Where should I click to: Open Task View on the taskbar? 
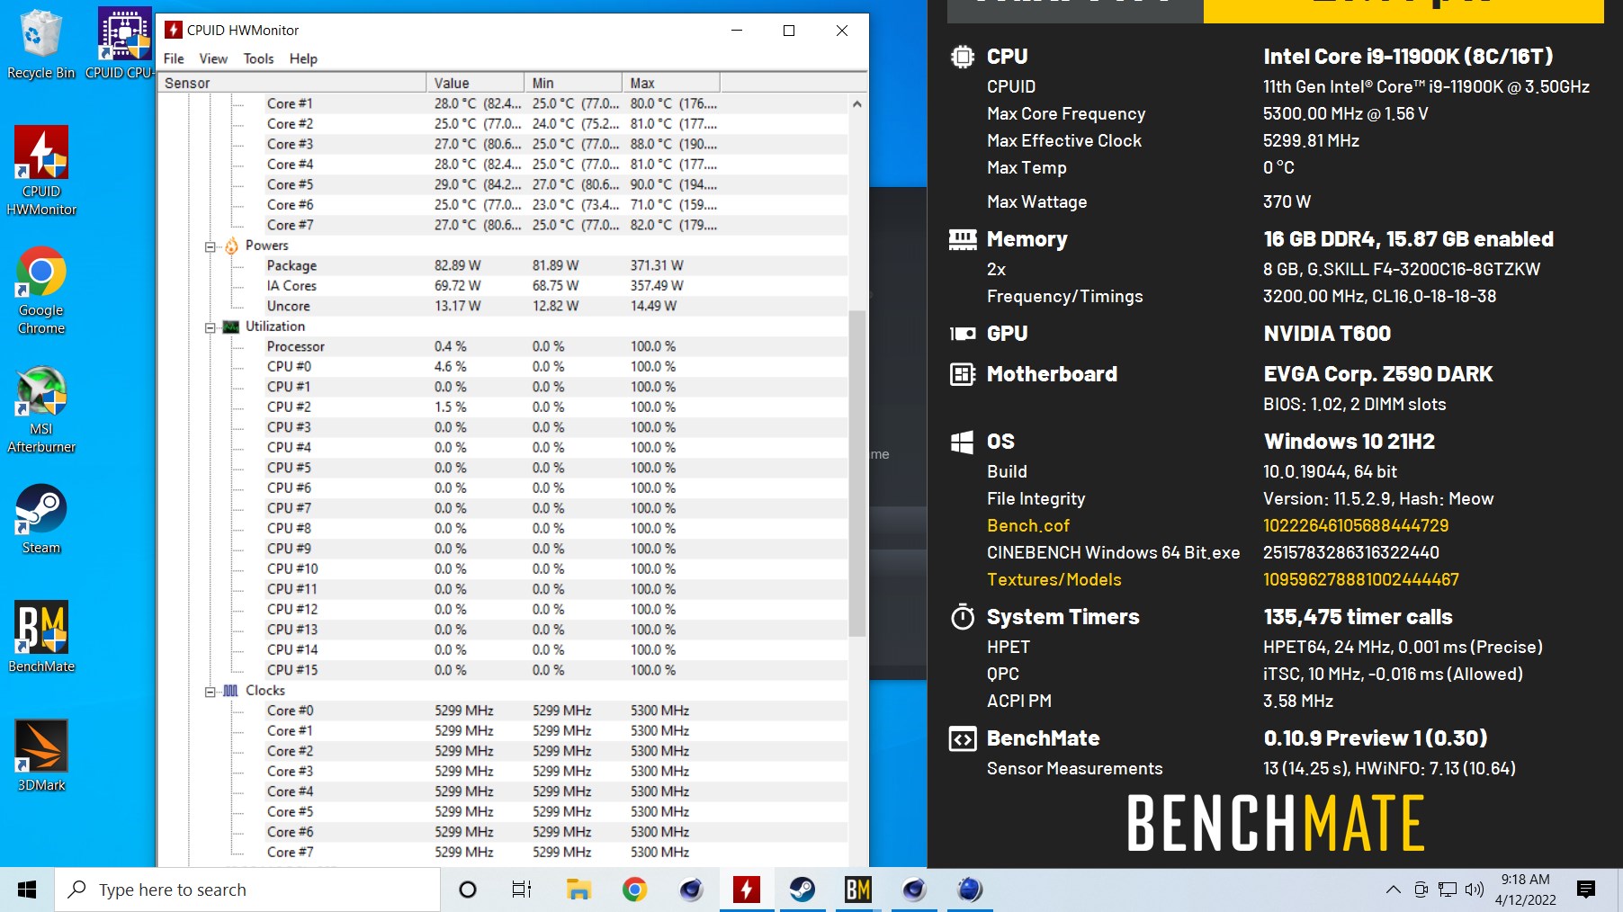coord(522,890)
